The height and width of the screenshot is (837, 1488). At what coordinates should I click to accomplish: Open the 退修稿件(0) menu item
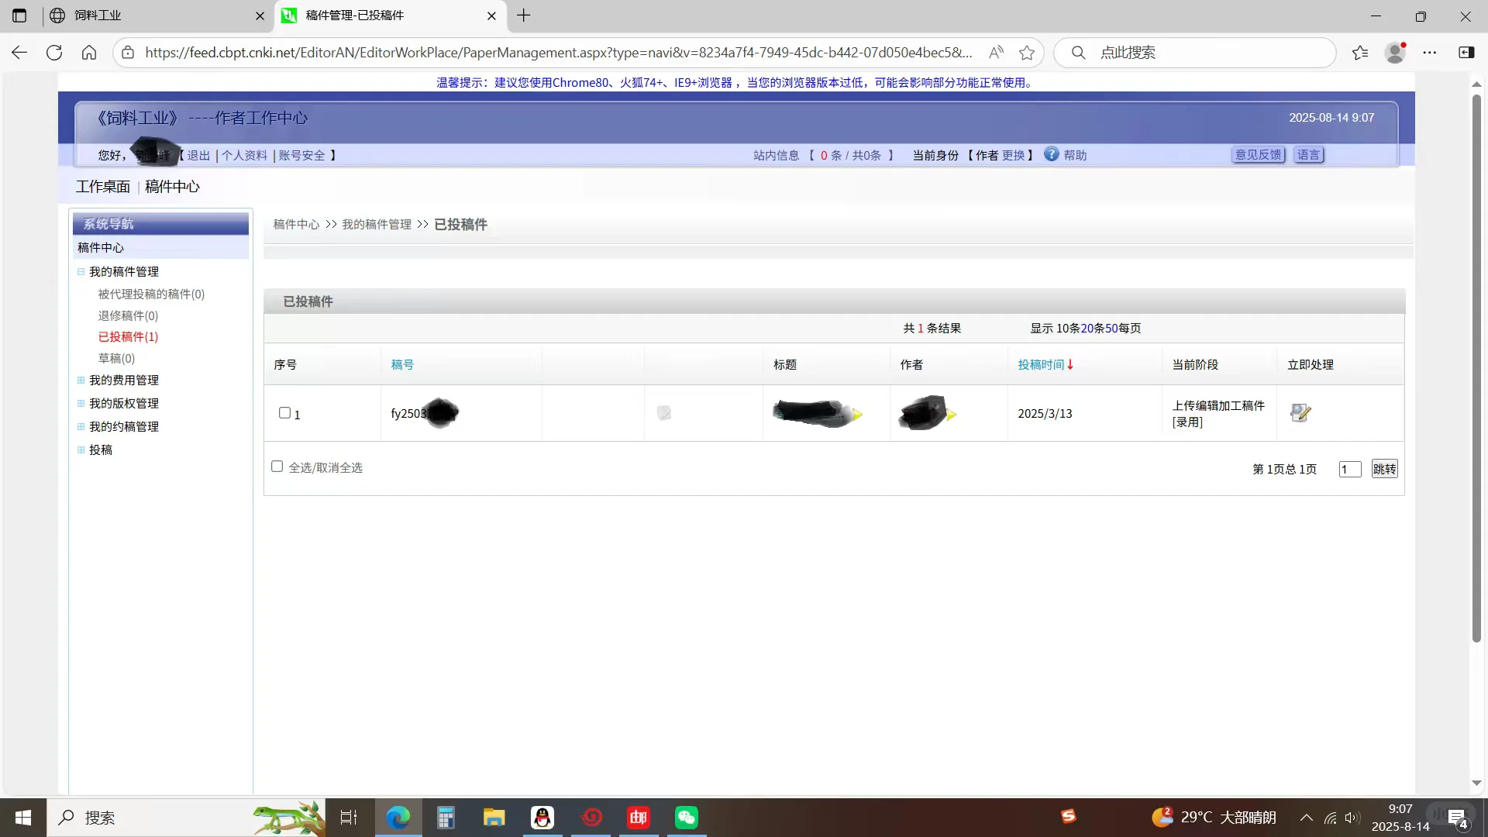[x=128, y=316]
